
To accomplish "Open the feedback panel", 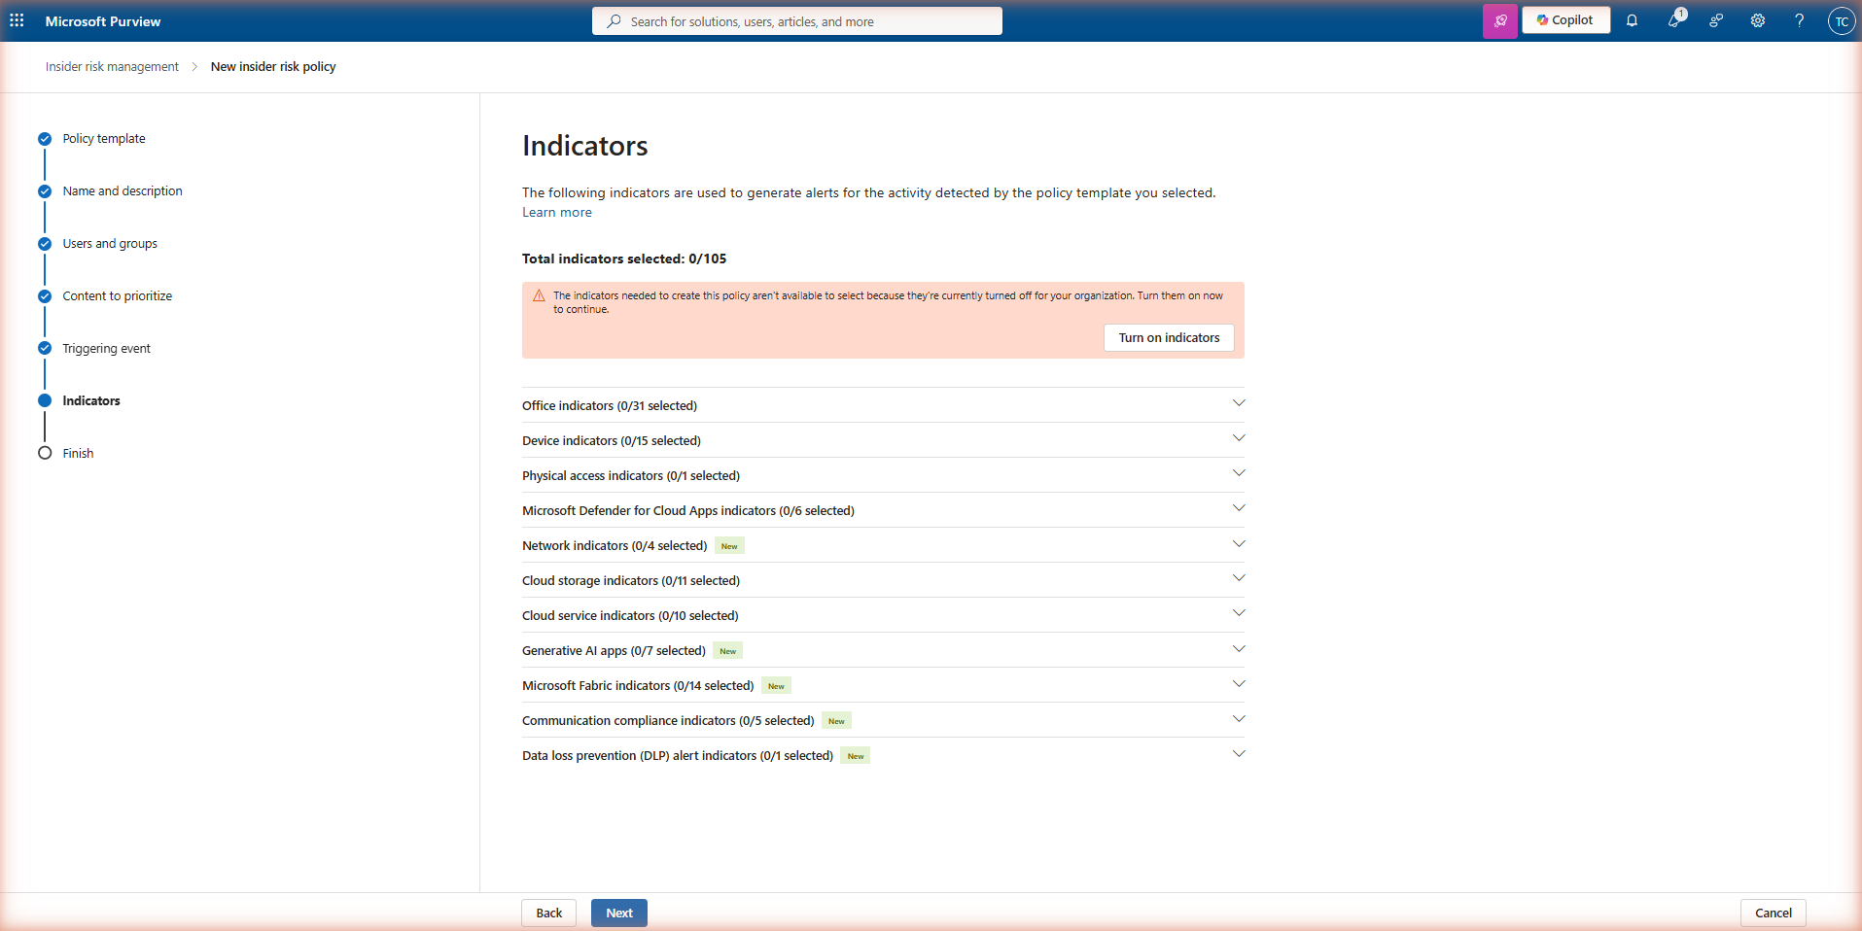I will 1716,20.
